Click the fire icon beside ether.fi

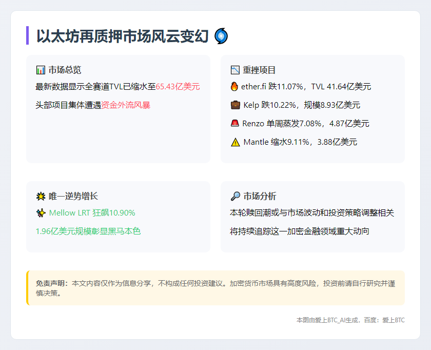tap(234, 86)
